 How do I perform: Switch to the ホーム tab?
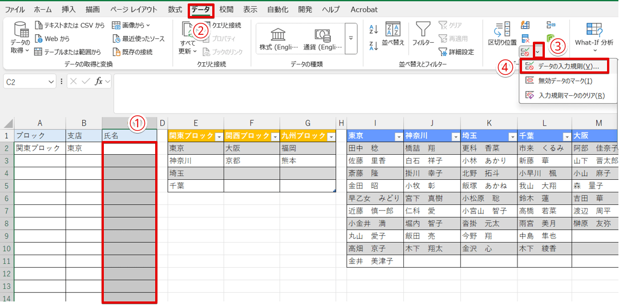pos(42,10)
